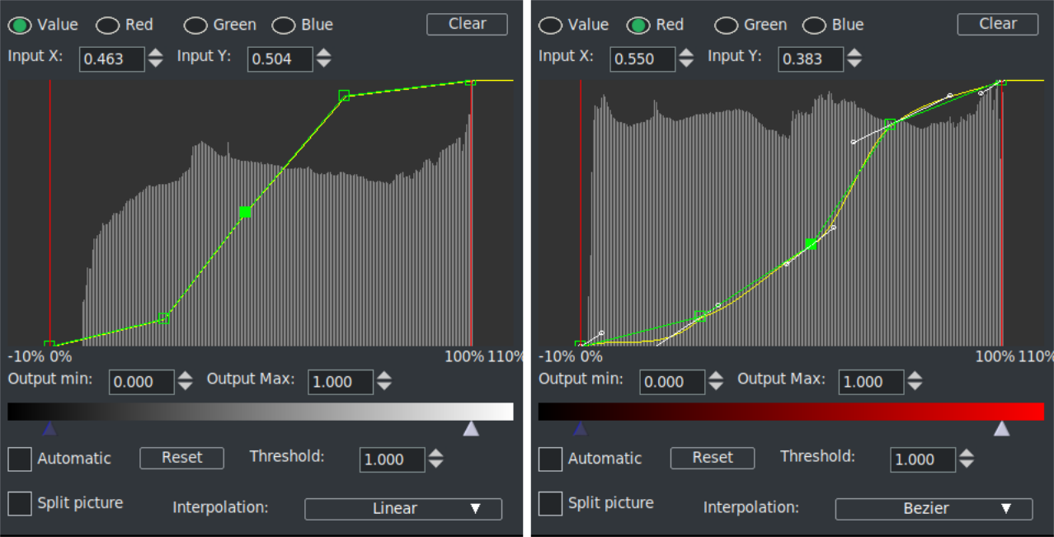Screen dimensions: 1054x537
Task: Increase Output Max with the left panel stepper
Action: [385, 377]
